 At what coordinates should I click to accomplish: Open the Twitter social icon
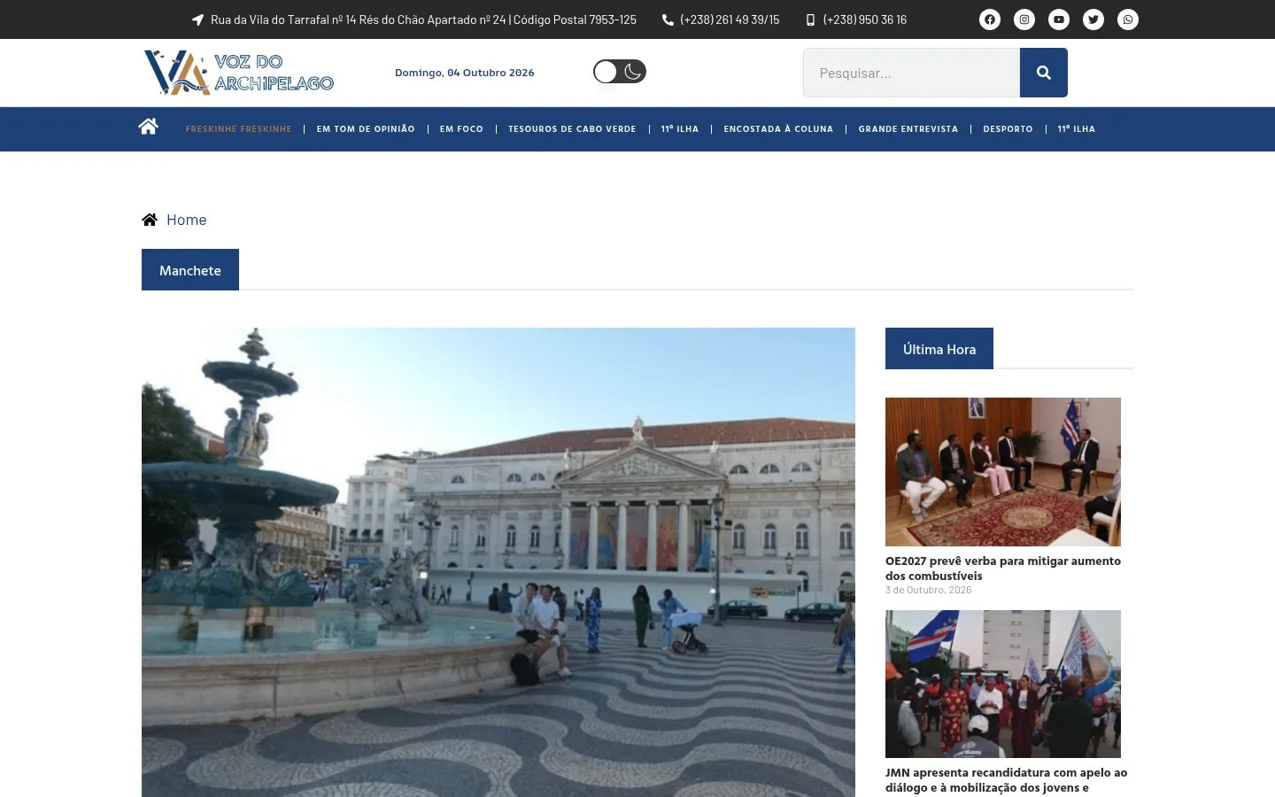coord(1093,19)
